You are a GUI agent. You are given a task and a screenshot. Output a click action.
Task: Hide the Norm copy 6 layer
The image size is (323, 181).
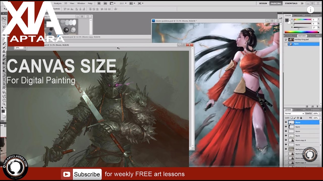point(286,140)
